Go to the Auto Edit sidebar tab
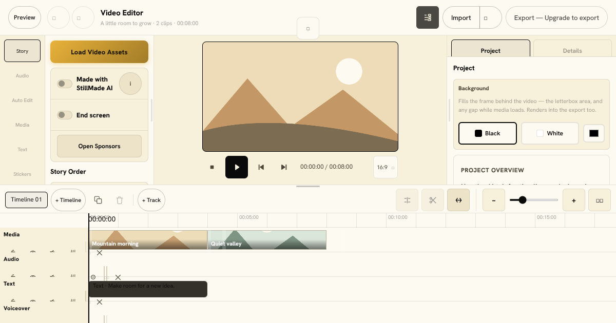616x323 pixels. pos(22,100)
